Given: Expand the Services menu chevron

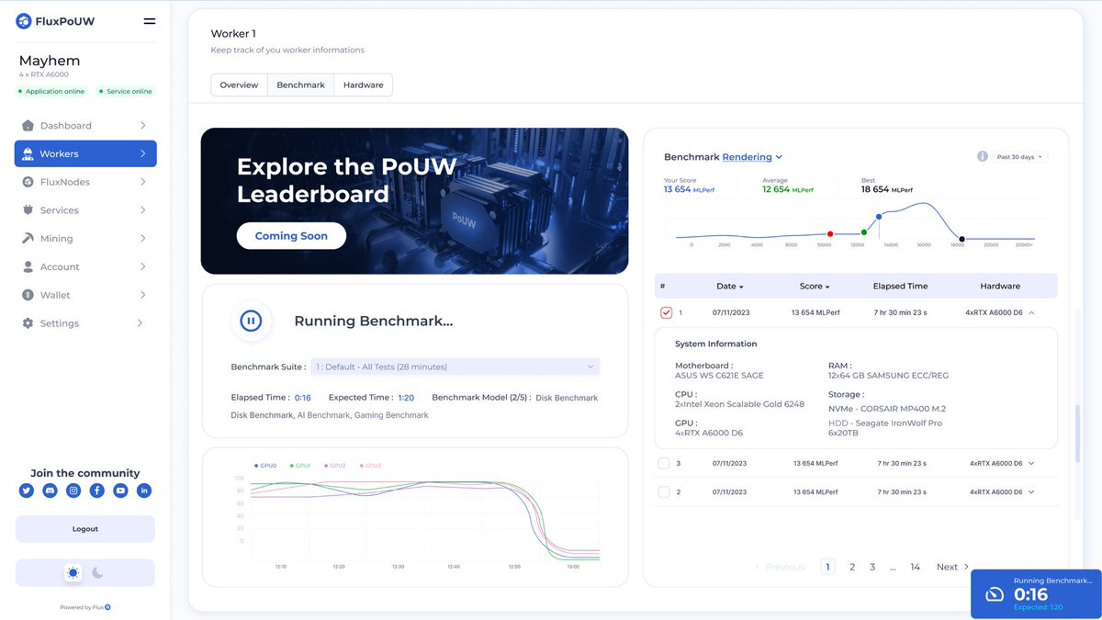Looking at the screenshot, I should [142, 210].
